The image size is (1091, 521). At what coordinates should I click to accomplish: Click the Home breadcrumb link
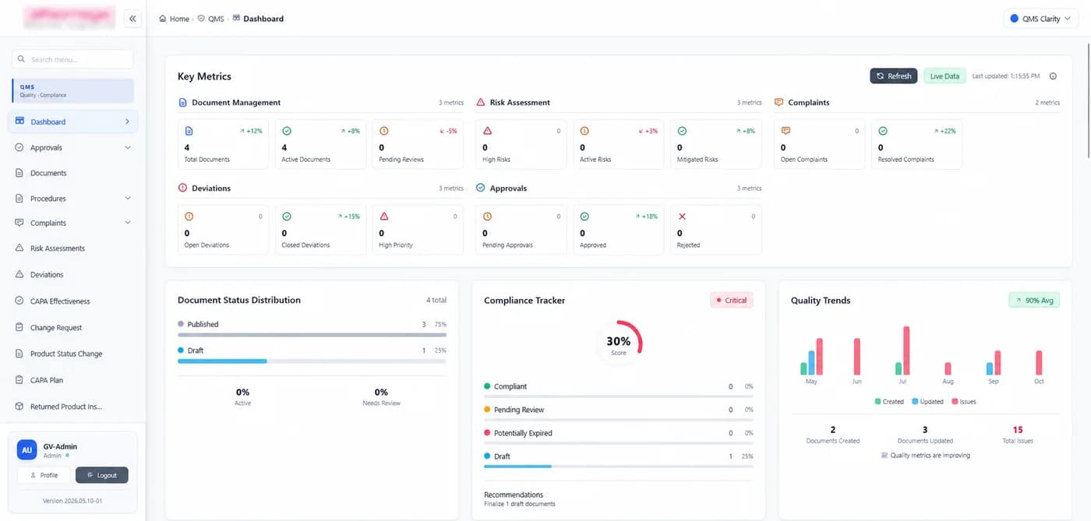[175, 19]
